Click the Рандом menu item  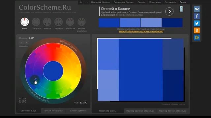141,2
